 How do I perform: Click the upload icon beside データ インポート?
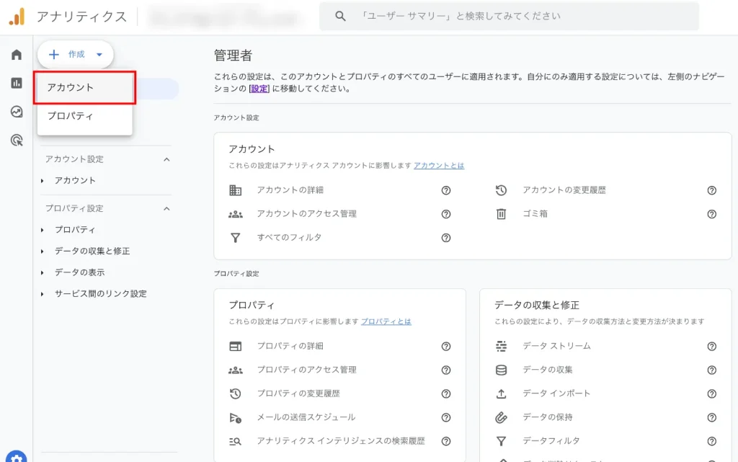click(x=502, y=394)
